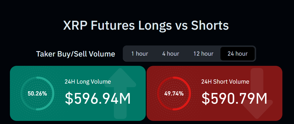Screen dimensions: 294x124
Task: Click the red down arrow icon
Action: point(257,93)
